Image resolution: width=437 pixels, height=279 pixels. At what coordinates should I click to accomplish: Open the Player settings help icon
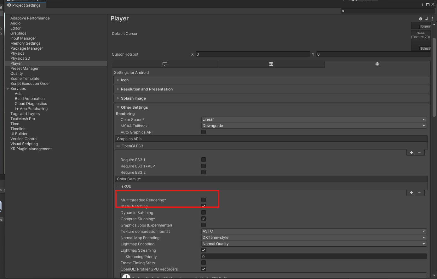click(x=421, y=19)
